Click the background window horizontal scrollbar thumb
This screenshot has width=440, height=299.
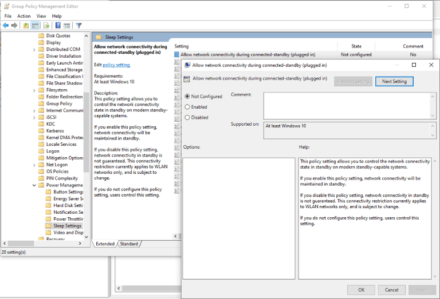click(x=151, y=288)
